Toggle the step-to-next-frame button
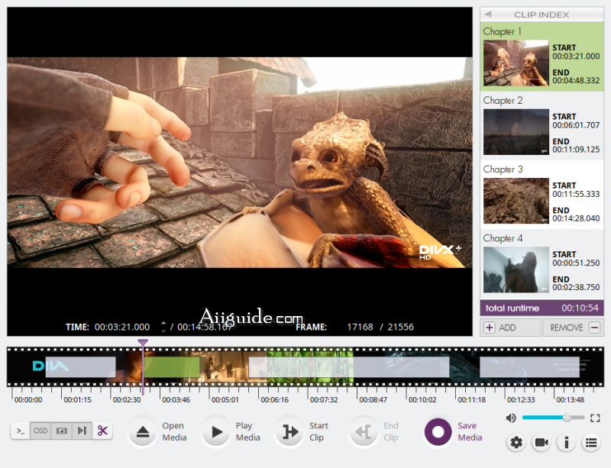The width and height of the screenshot is (611, 468). tap(82, 431)
